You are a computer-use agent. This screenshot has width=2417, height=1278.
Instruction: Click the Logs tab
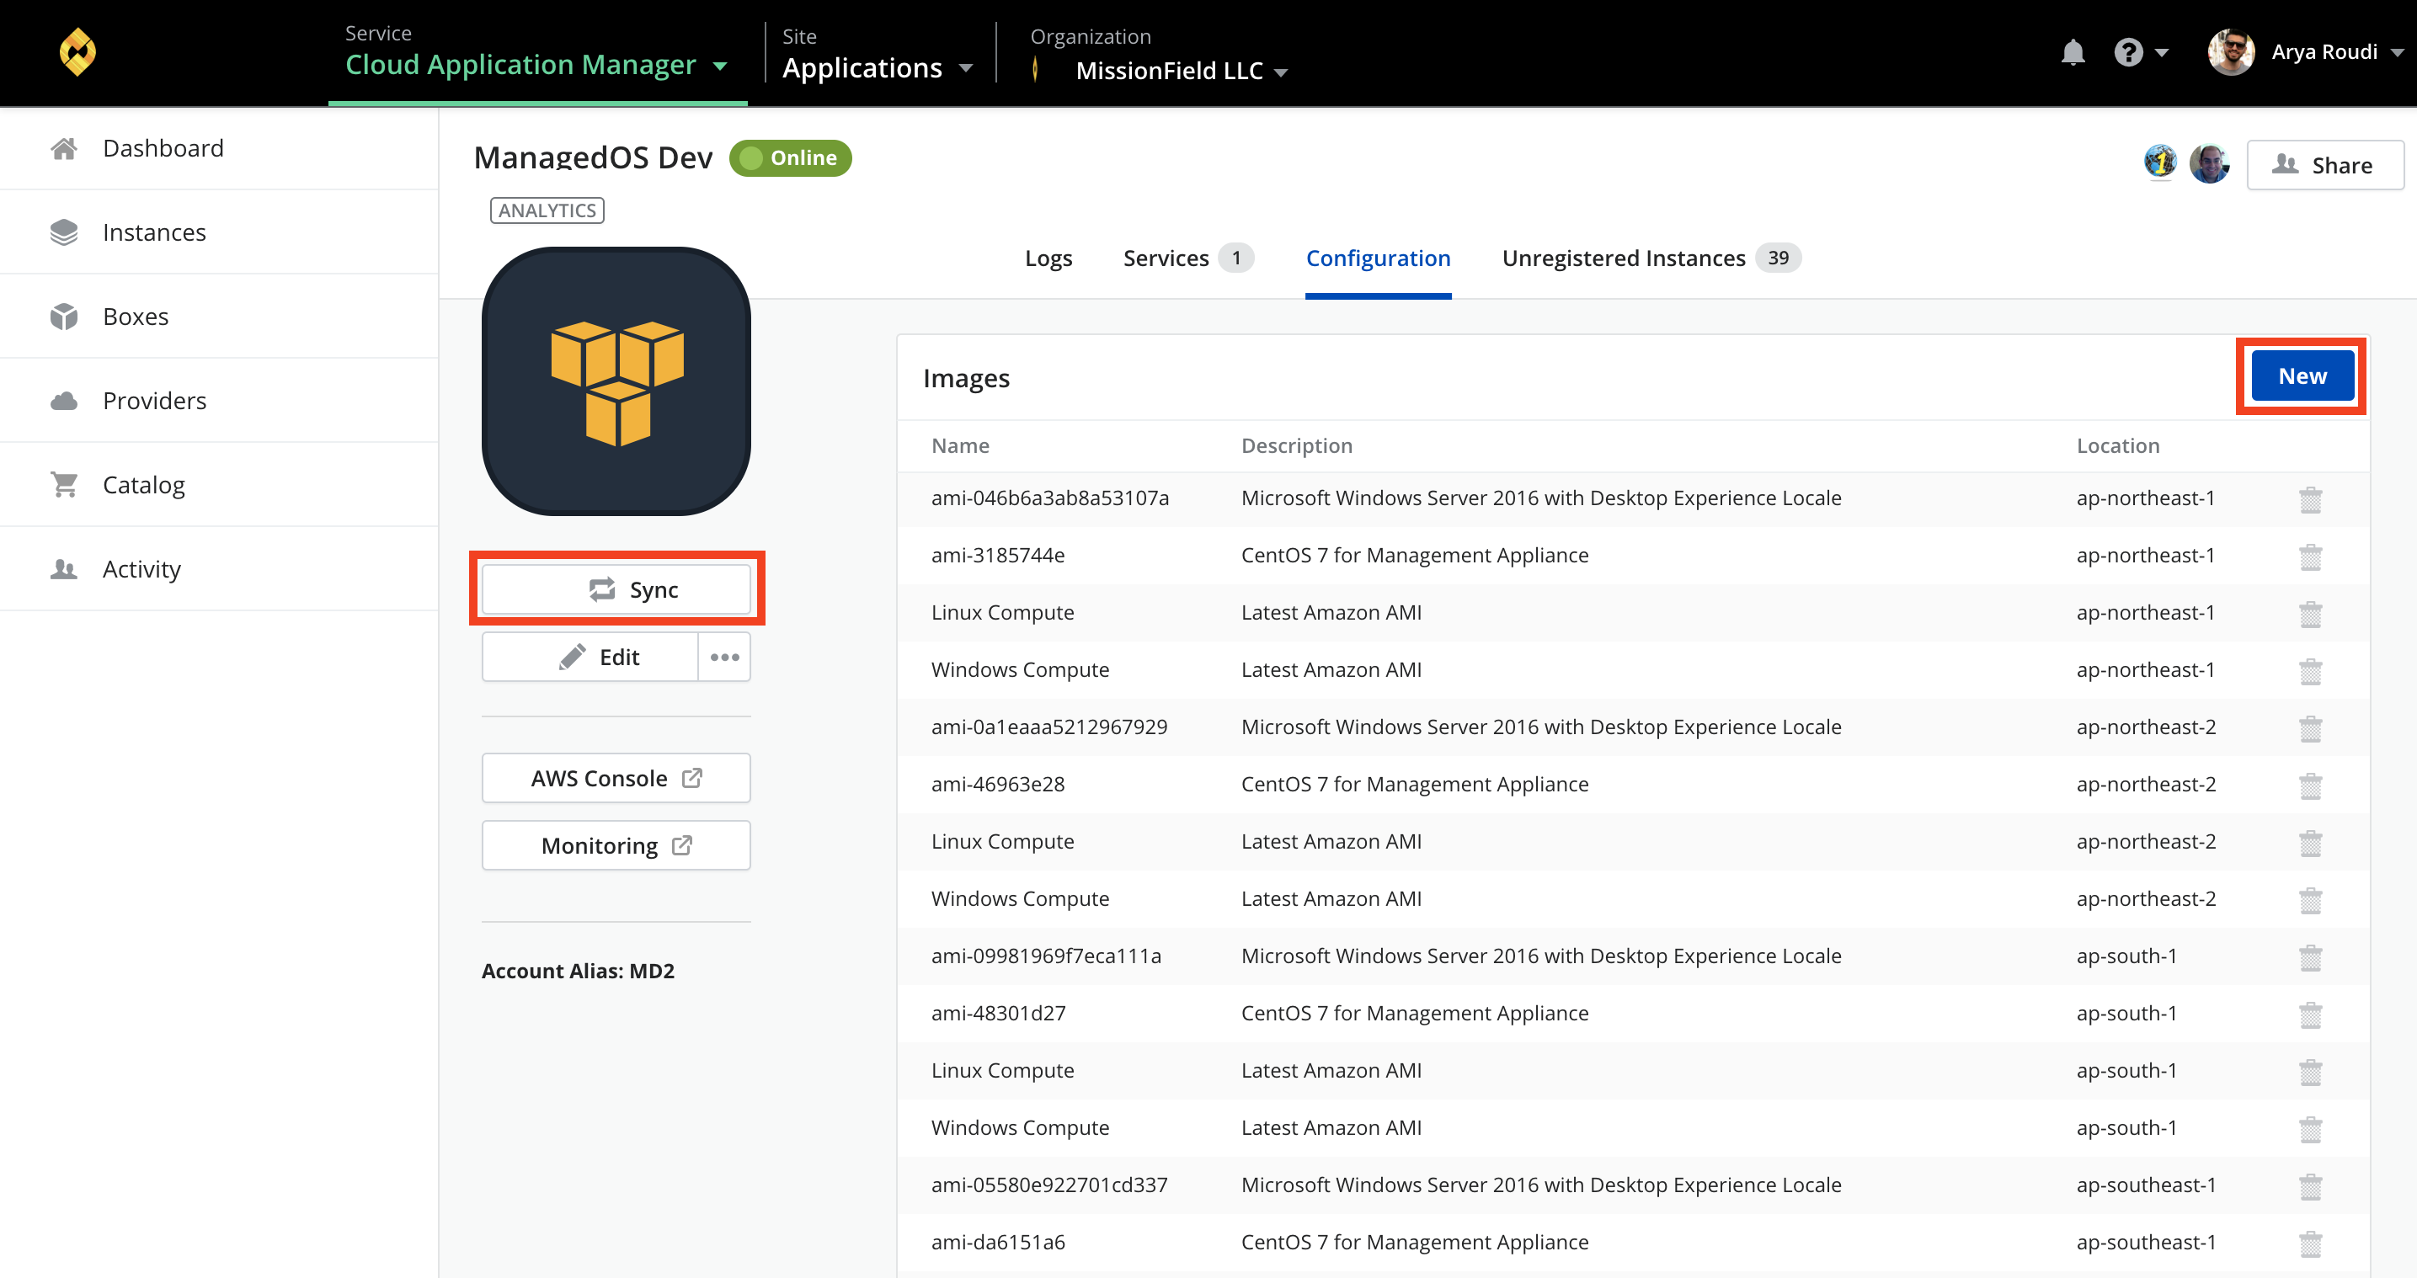[x=1045, y=258]
